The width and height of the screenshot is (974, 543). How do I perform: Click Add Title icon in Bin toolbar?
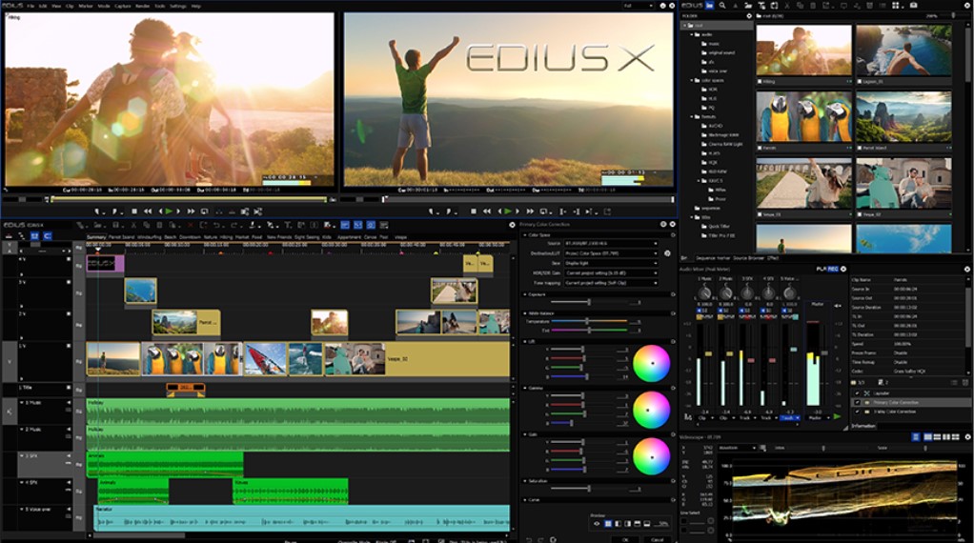point(761,5)
